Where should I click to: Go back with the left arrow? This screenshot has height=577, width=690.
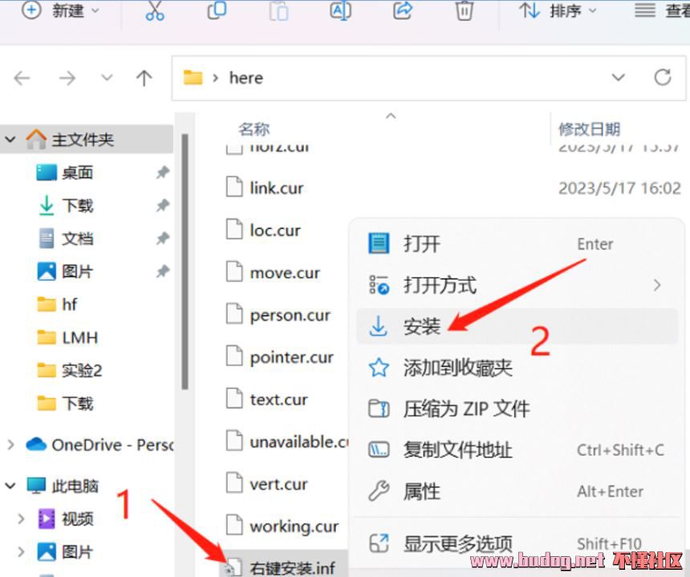coord(22,79)
